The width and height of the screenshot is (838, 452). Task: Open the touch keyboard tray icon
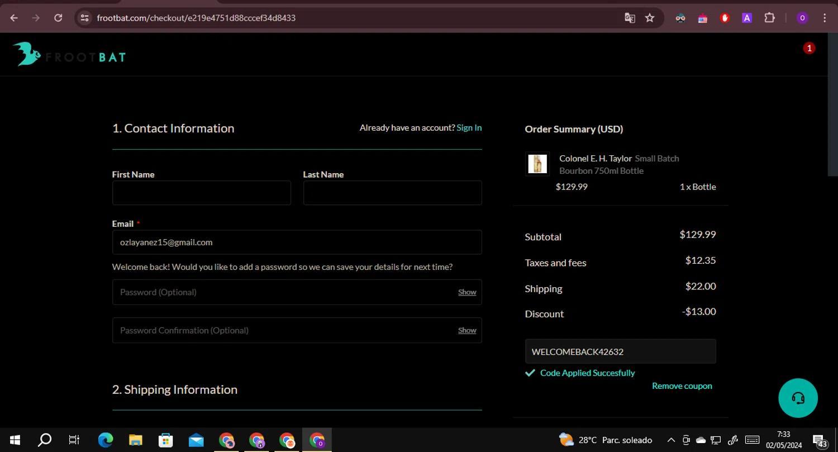click(752, 440)
